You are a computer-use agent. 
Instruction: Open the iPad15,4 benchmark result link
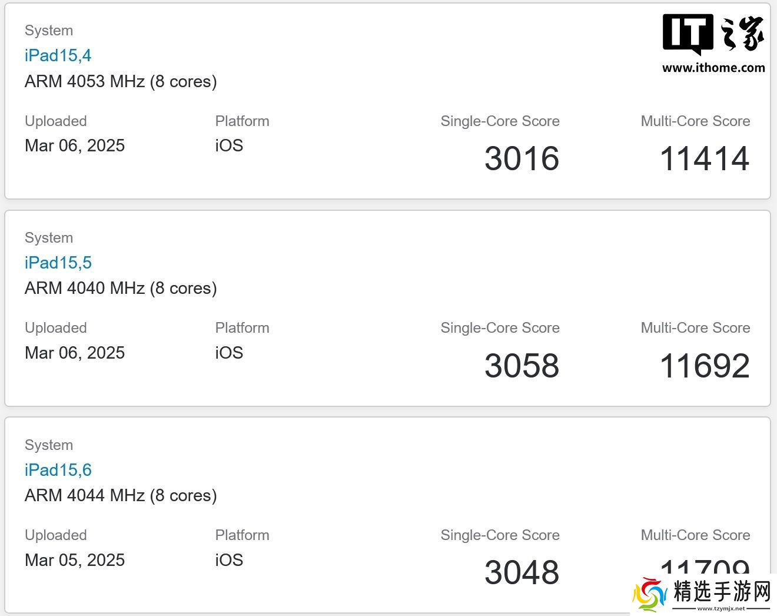click(x=58, y=56)
